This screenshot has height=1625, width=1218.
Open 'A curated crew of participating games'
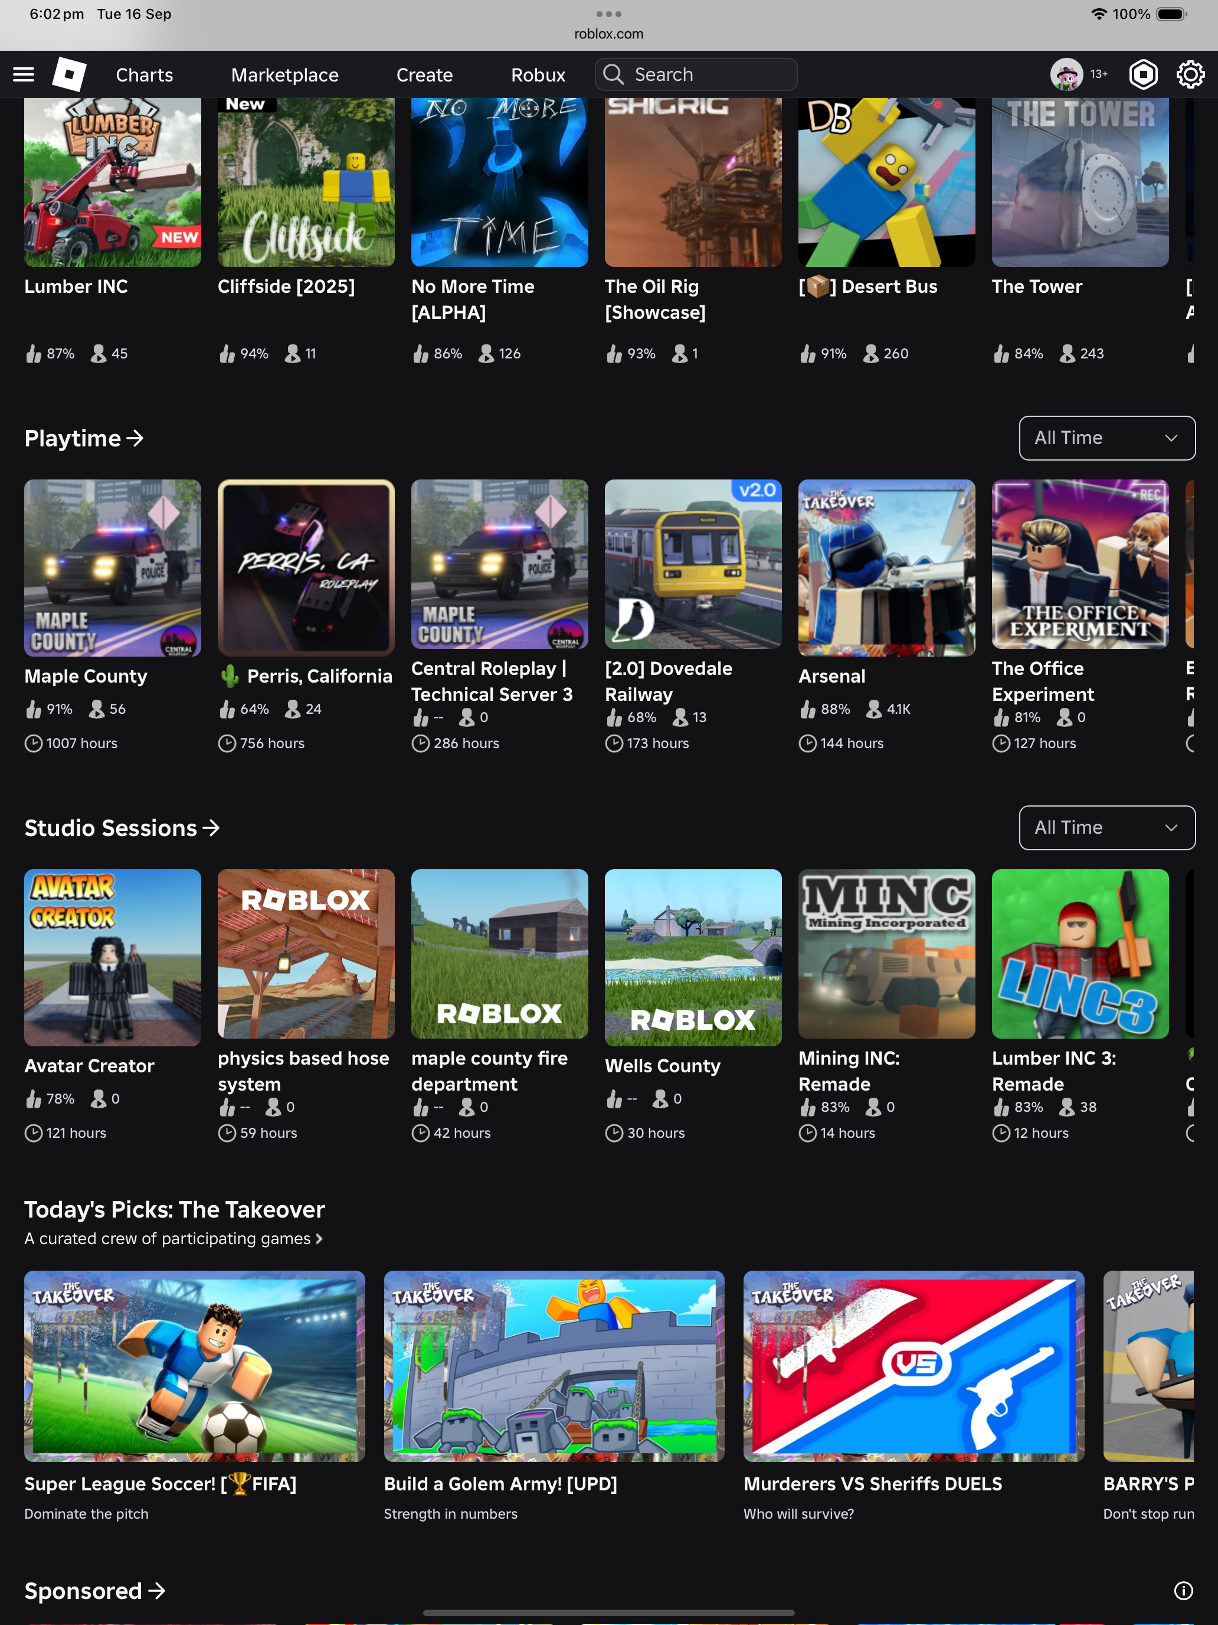pos(173,1239)
